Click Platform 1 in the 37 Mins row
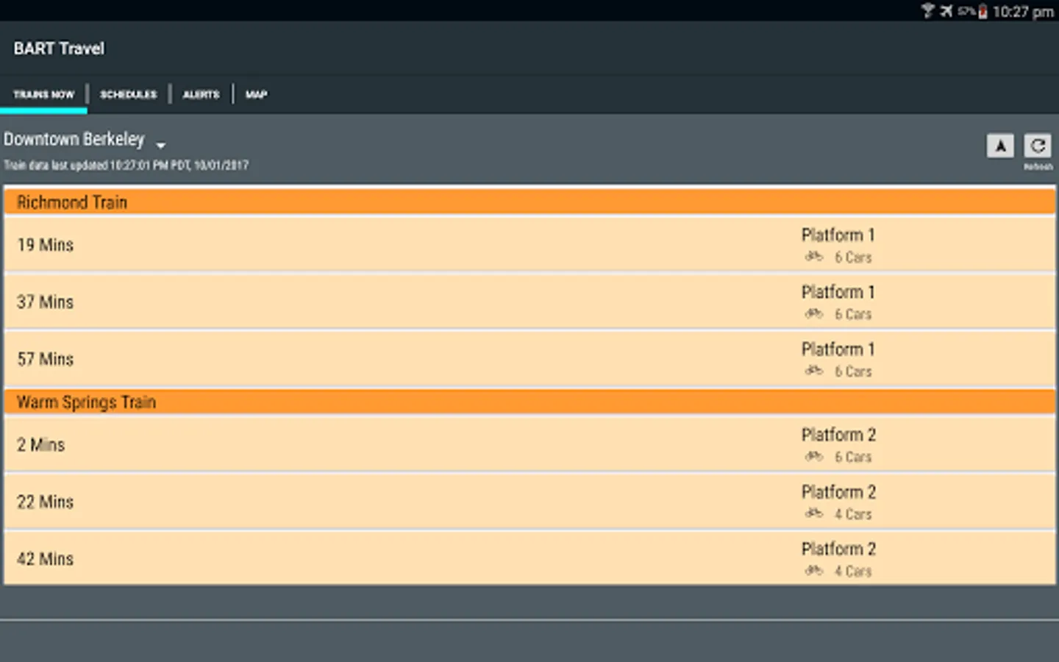Viewport: 1059px width, 662px height. pyautogui.click(x=838, y=293)
